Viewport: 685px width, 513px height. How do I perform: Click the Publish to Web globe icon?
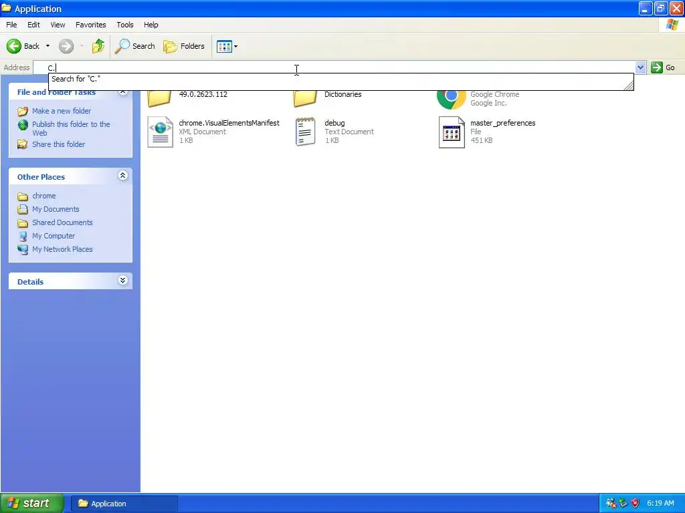(x=23, y=125)
